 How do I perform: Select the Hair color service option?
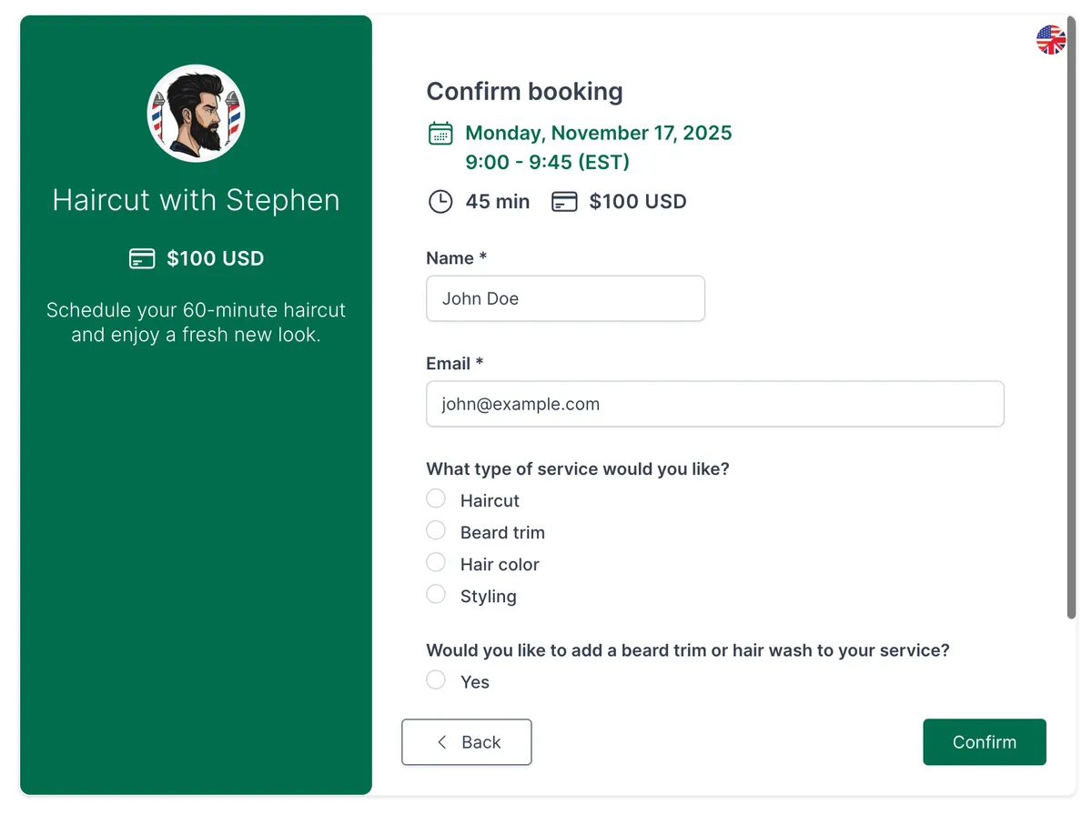(x=435, y=562)
